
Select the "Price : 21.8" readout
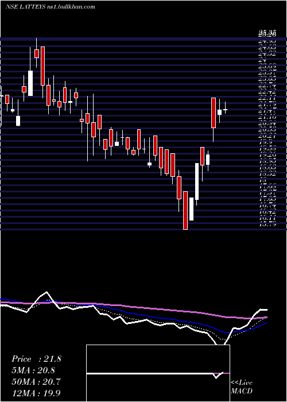pos(36,359)
